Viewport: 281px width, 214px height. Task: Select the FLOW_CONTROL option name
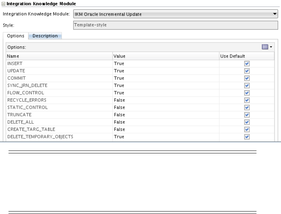[26, 93]
